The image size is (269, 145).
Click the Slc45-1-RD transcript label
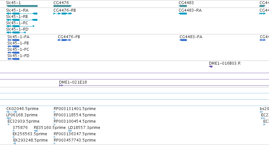pos(17,29)
